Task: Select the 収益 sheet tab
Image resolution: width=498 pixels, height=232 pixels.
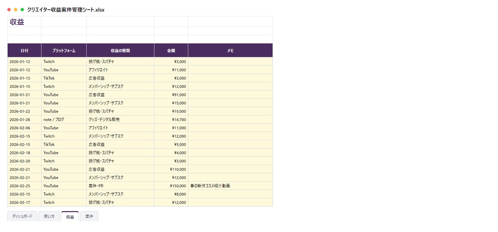Action: coord(70,216)
